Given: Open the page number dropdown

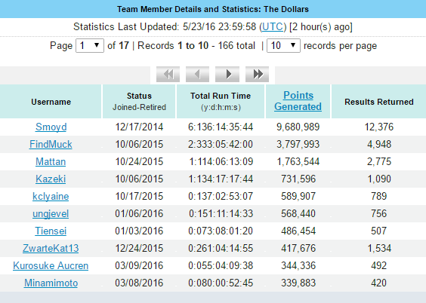Looking at the screenshot, I should point(90,45).
